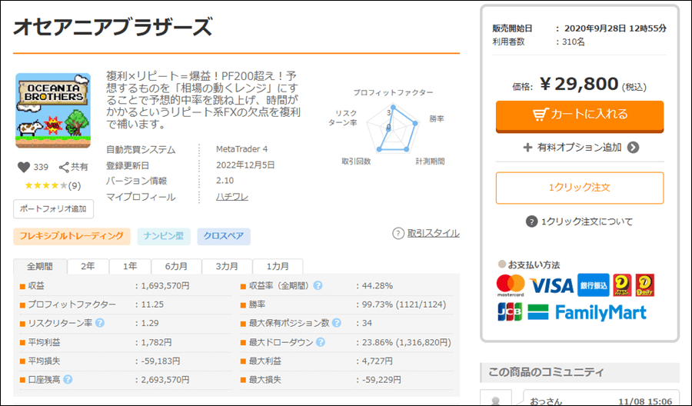Click the ポートフォリオ追加 button
This screenshot has height=406, width=692.
pyautogui.click(x=53, y=208)
